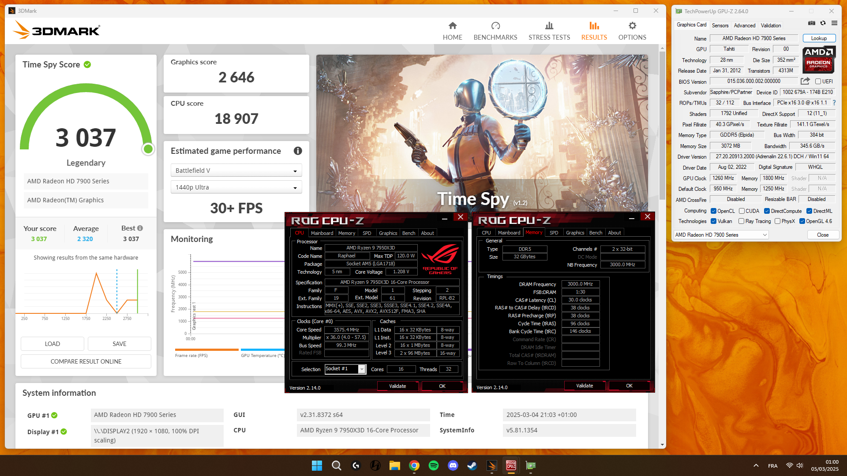Open the Windows Start button
This screenshot has height=476, width=847.
tap(317, 465)
